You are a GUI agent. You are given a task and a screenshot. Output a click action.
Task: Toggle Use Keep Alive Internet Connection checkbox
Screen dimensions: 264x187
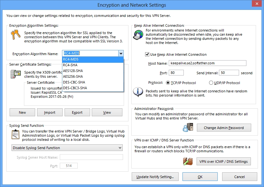147,54
